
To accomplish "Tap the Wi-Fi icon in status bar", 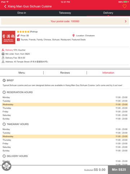I will click(8, 2).
